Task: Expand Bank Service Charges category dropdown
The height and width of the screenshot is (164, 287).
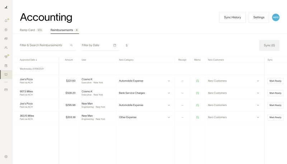Action: click(x=169, y=93)
